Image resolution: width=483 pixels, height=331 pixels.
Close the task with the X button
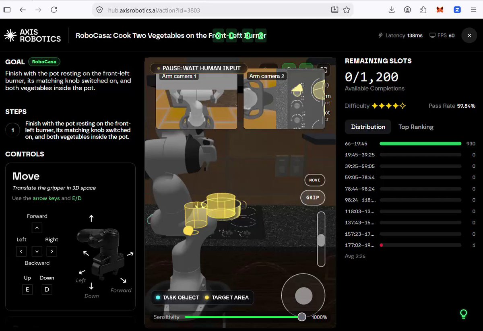(x=469, y=35)
